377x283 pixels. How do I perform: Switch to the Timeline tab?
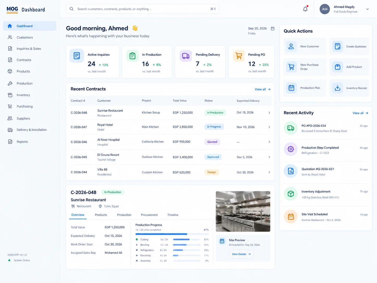(173, 215)
